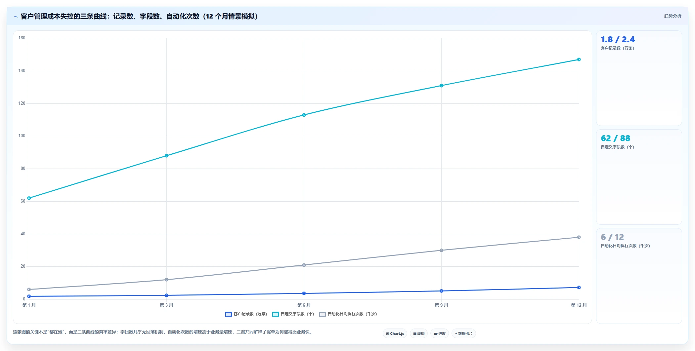
Task: Select the gray 自动化 point at 第 9 月
Action: (441, 250)
